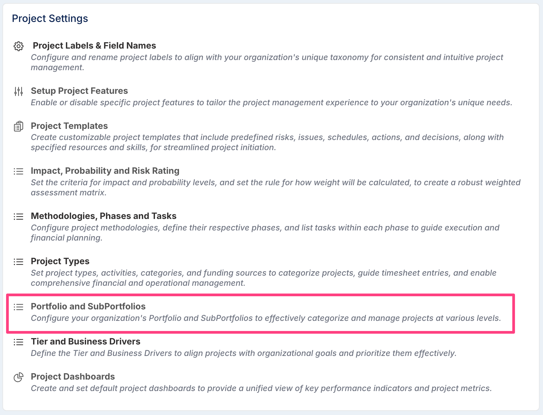Click the sliders icon for Setup Project Features
This screenshot has height=415, width=543.
coord(19,91)
